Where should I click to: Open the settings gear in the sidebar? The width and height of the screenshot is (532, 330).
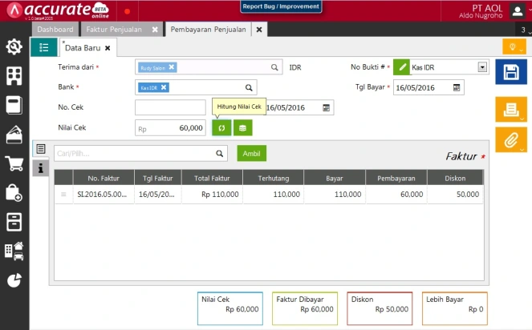(x=14, y=47)
